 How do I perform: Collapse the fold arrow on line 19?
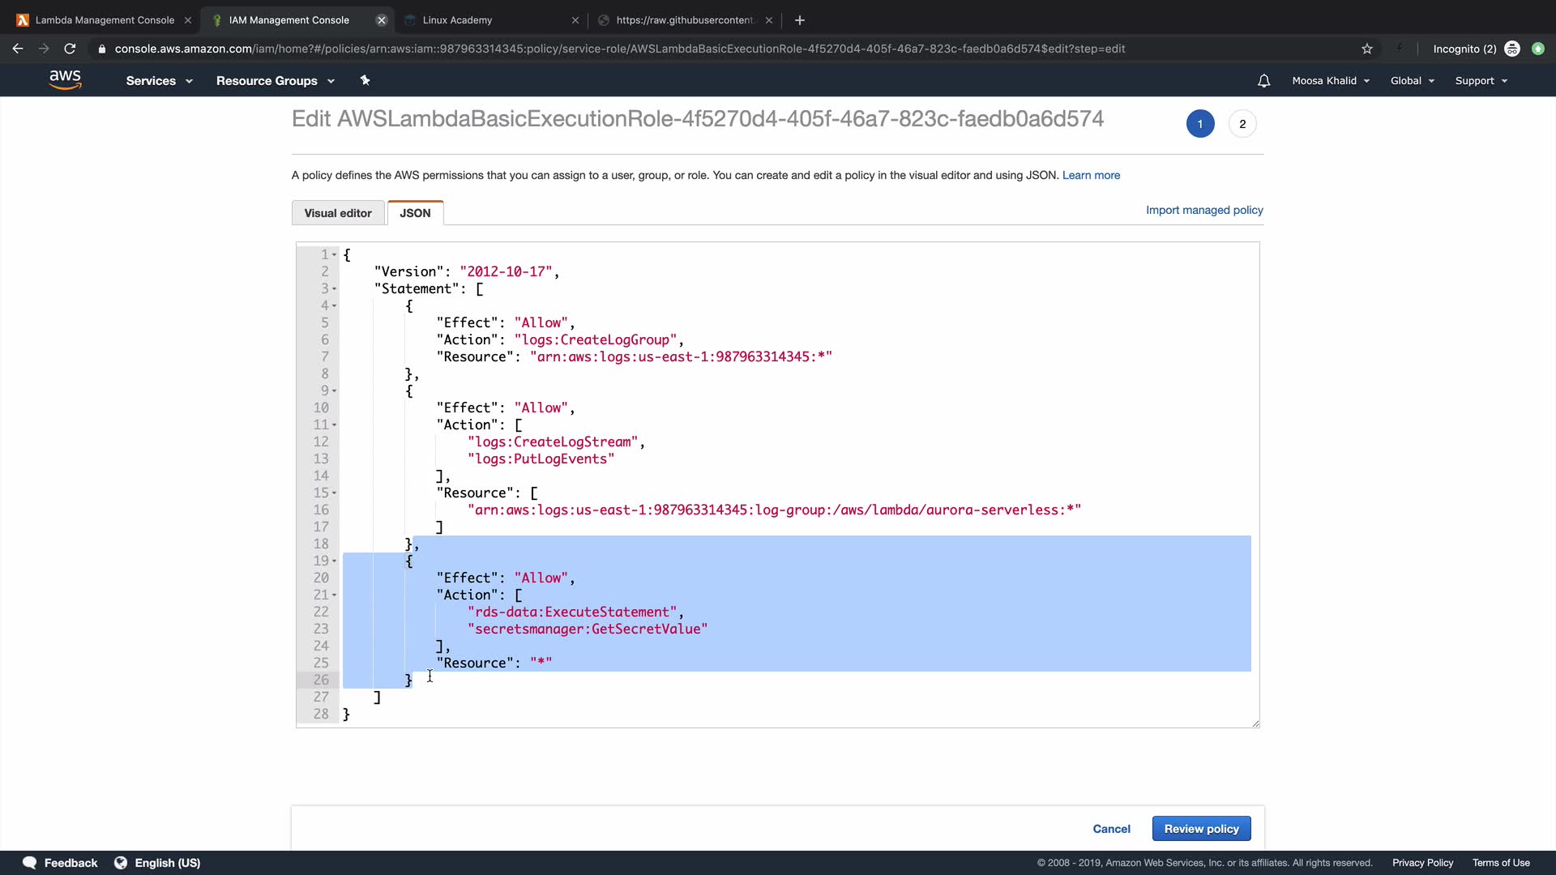334,561
